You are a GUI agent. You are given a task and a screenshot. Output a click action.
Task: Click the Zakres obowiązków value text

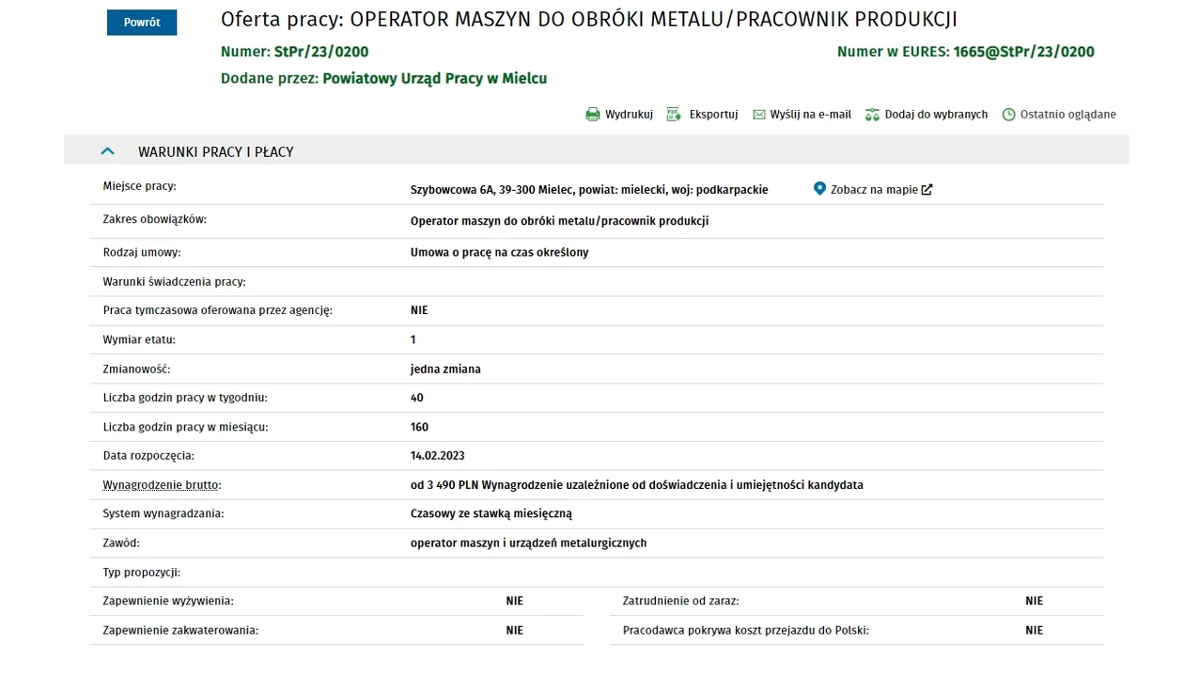pos(560,222)
